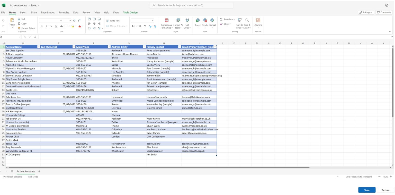This screenshot has height=195, width=395.
Task: Open Conditional Formatting options
Action: click(x=167, y=23)
